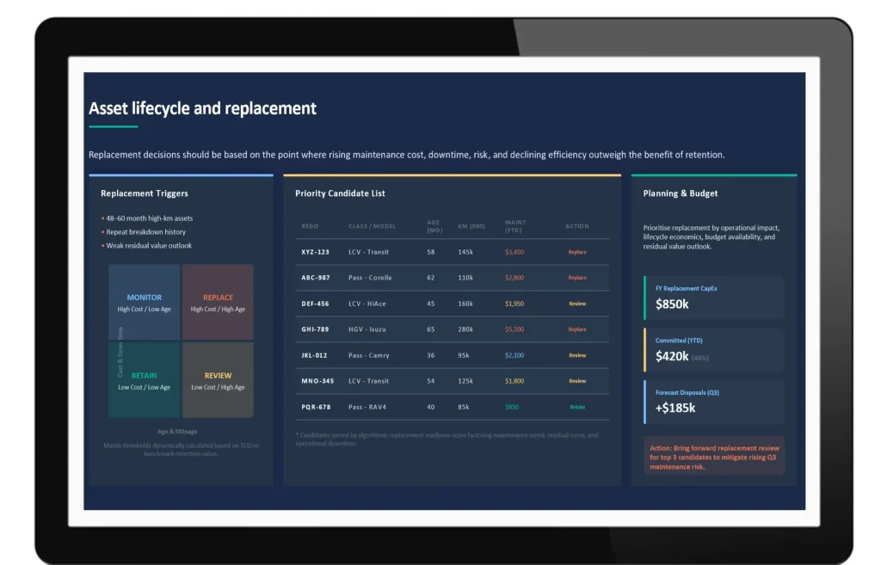Click the 280k kilometre value
Viewport: 881px width, 565px height.
[465, 329]
